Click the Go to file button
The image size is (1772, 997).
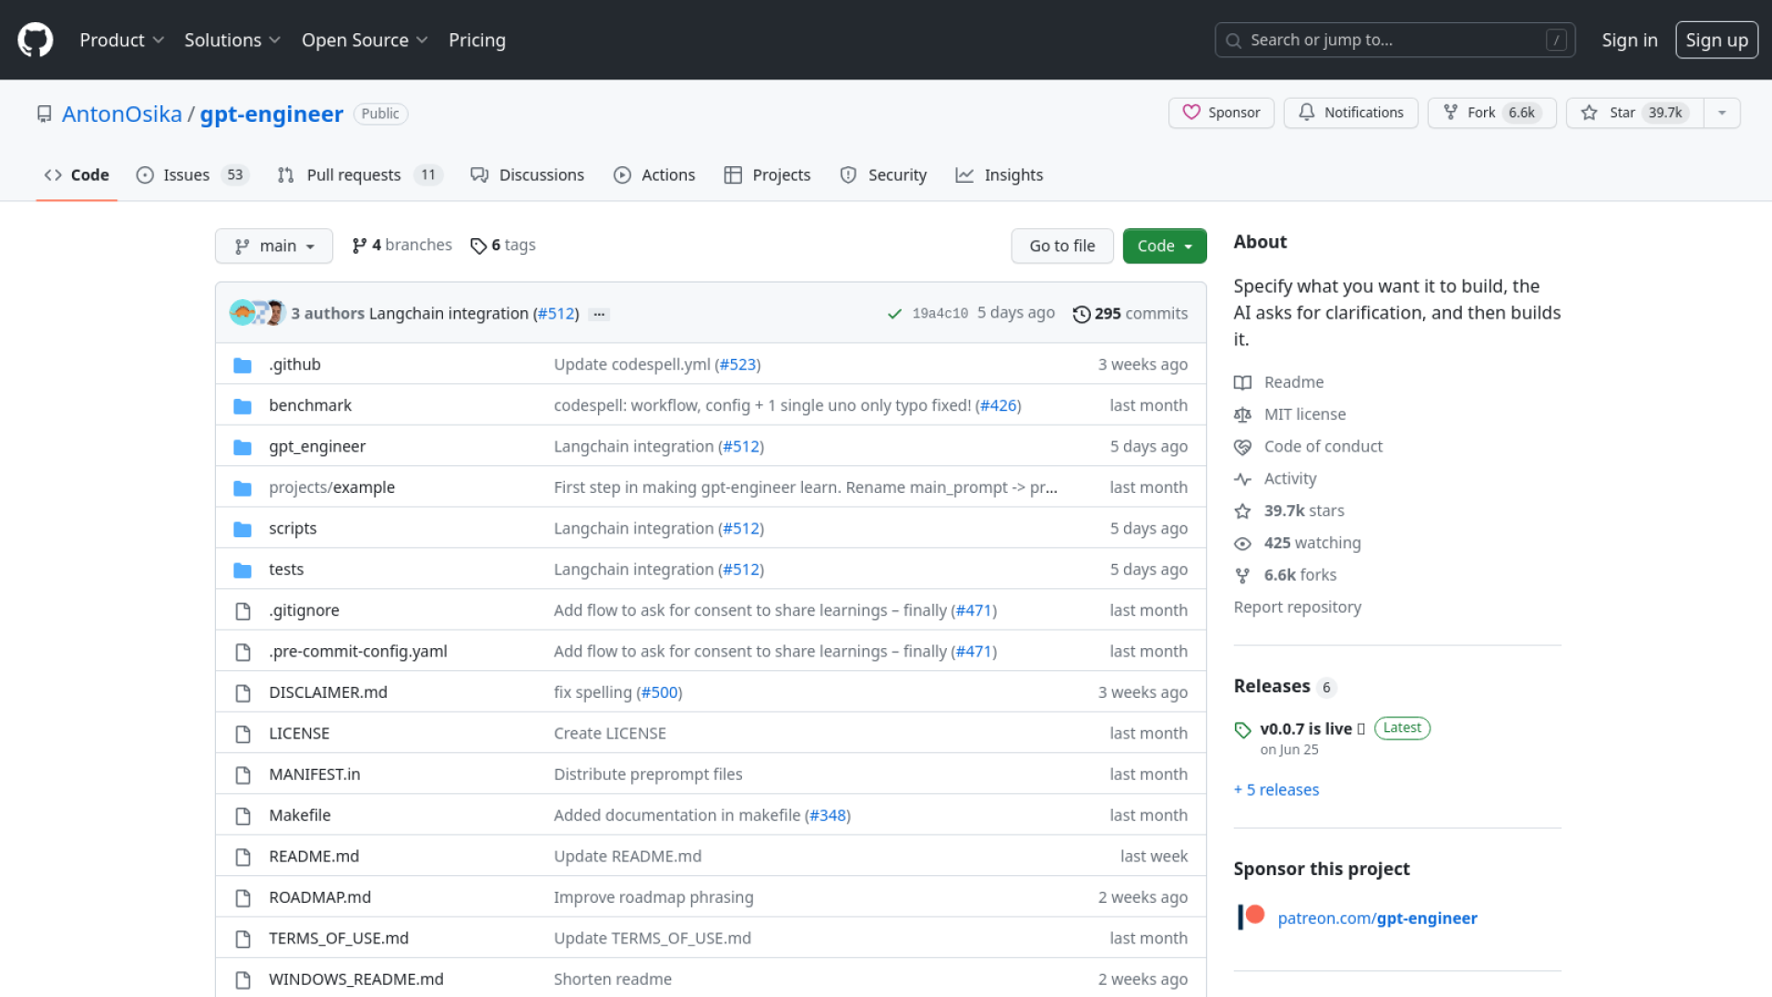1061,246
